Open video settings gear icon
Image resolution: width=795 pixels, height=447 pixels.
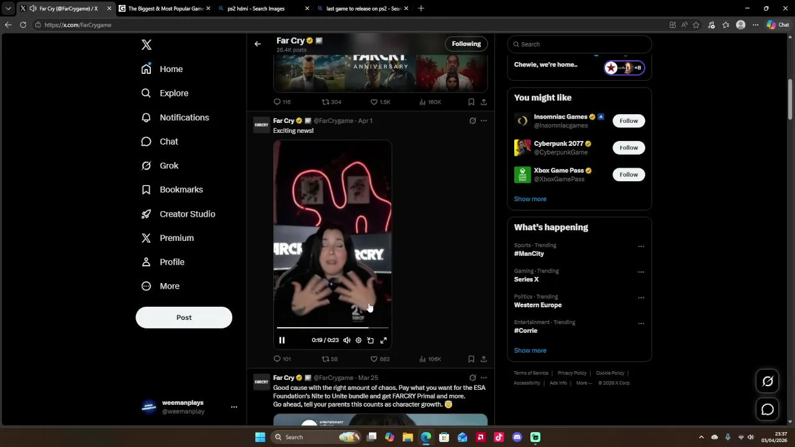click(358, 340)
